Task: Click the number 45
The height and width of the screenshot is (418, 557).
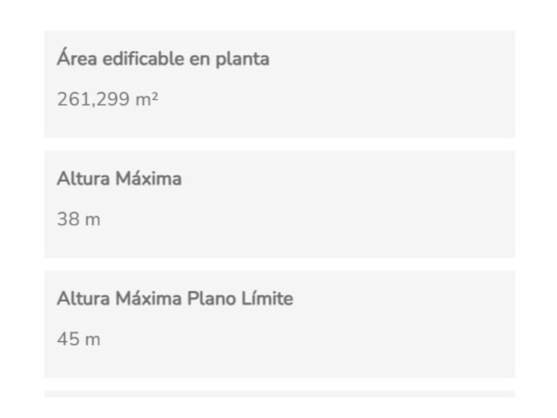Action: click(66, 340)
